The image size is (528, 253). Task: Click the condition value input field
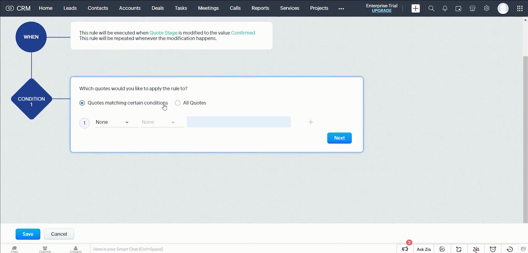coord(239,122)
